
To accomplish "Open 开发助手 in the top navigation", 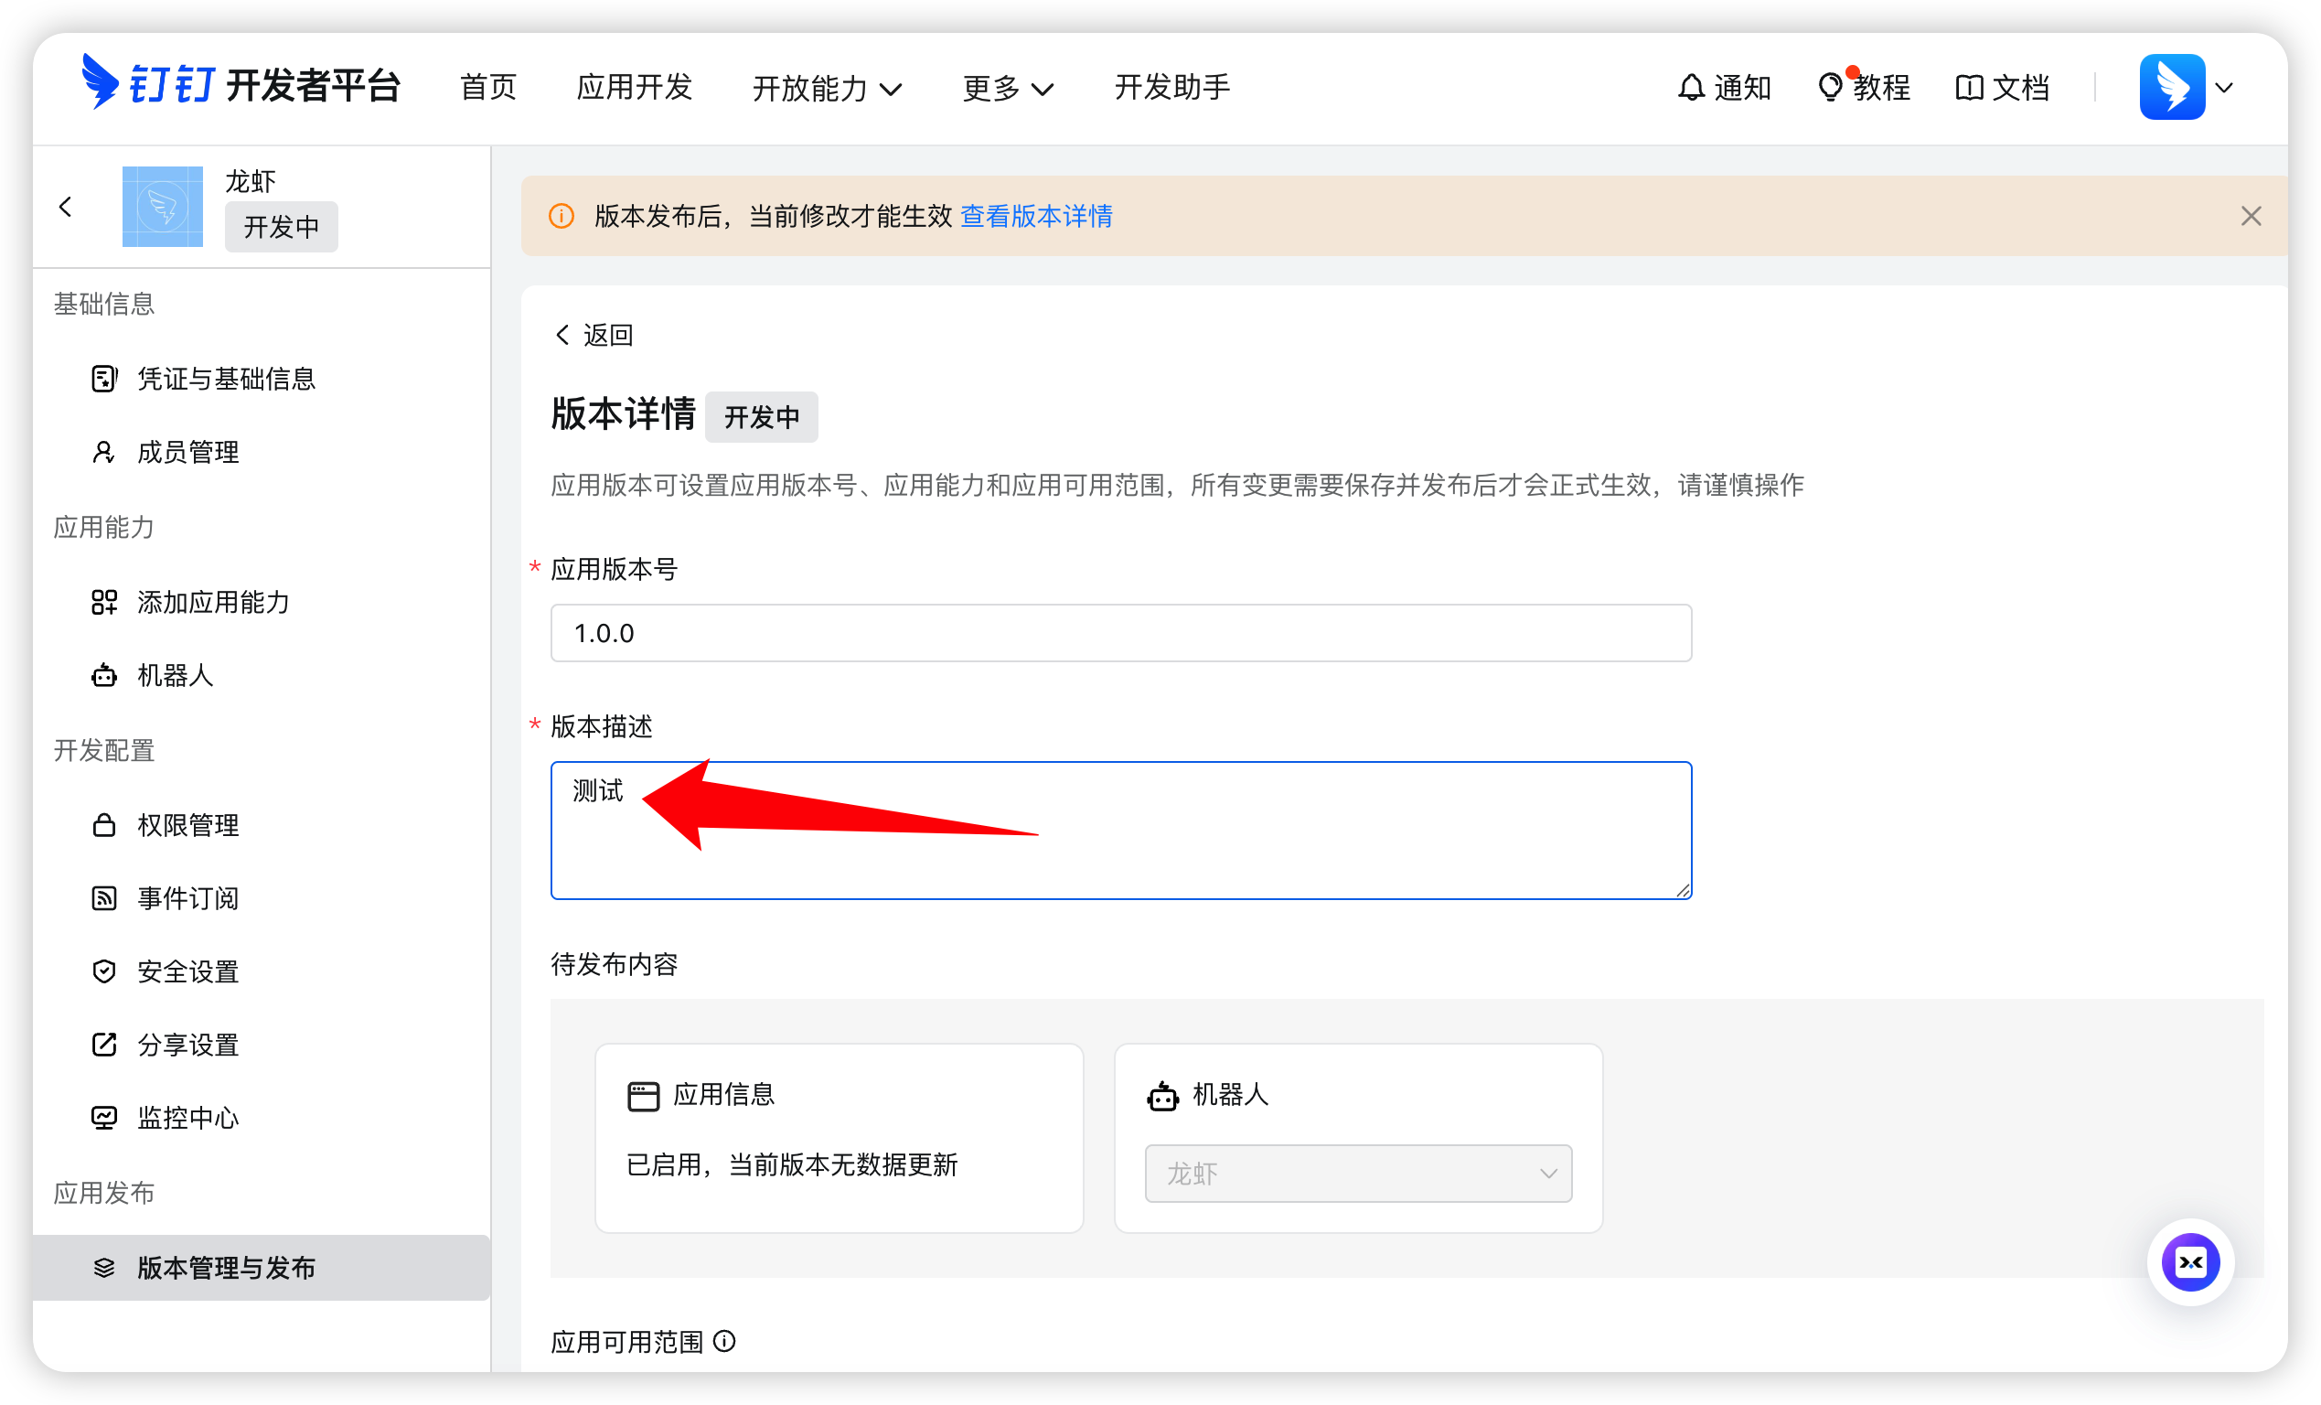I will 1171,88.
